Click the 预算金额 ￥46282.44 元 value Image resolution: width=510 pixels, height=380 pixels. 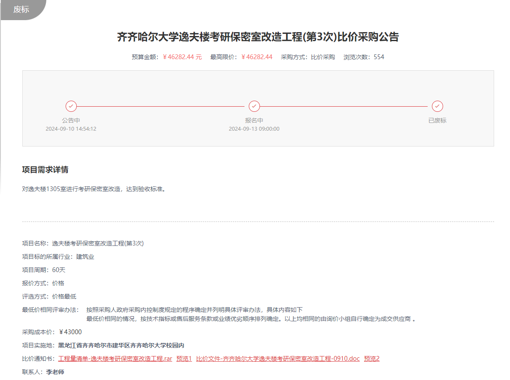click(x=182, y=57)
